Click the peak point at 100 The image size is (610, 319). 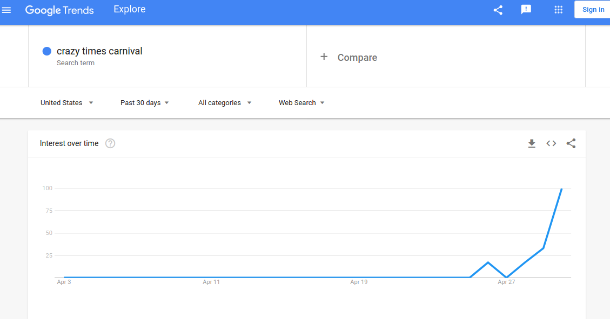pyautogui.click(x=561, y=189)
